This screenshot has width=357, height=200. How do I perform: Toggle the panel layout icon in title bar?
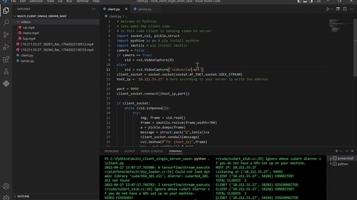305,1
